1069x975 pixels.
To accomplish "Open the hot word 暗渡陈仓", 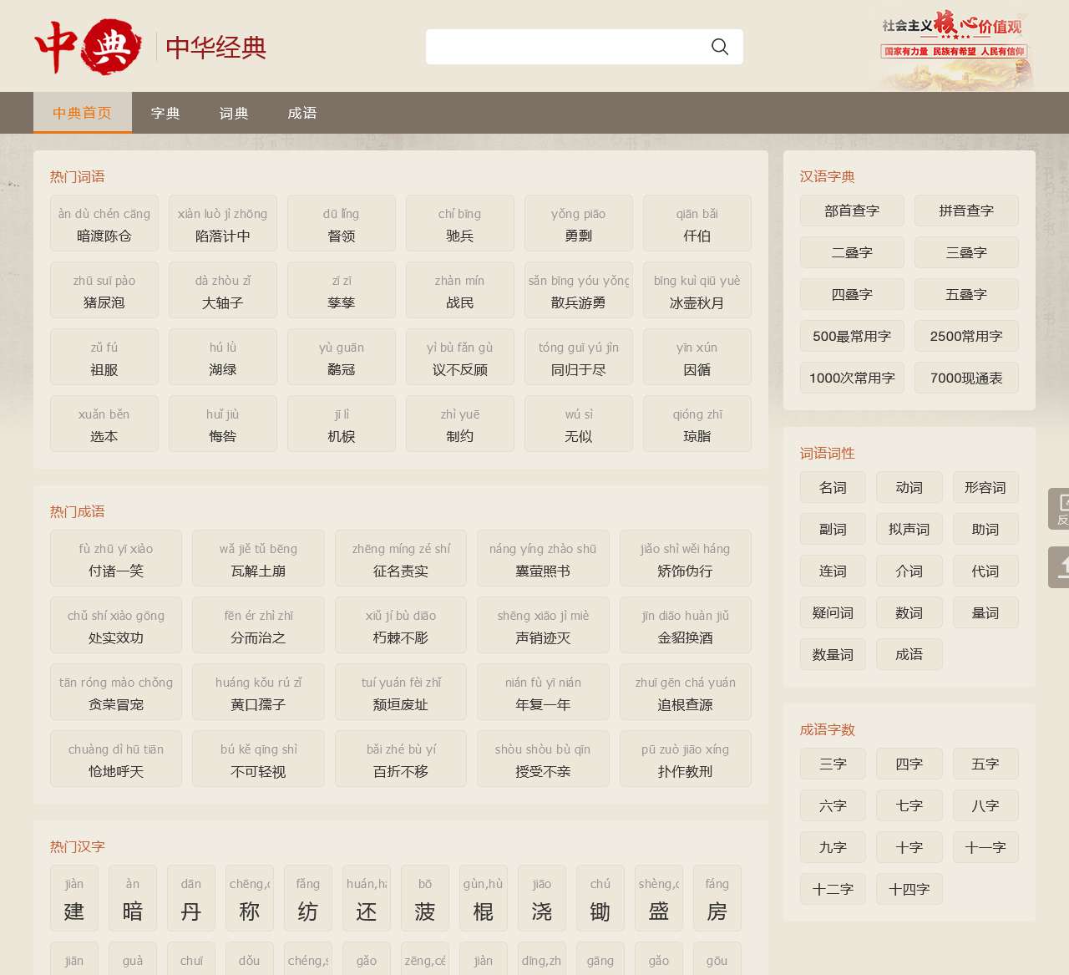I will point(104,223).
